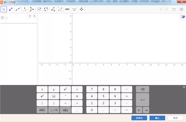This screenshot has height=122, width=186.
Task: Select the Polygon tool
Action: 32,9
